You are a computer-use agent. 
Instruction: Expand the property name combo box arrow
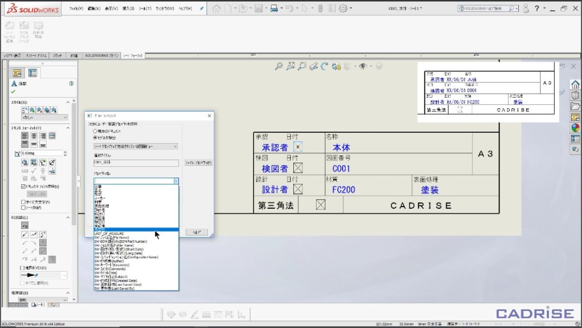click(x=176, y=181)
